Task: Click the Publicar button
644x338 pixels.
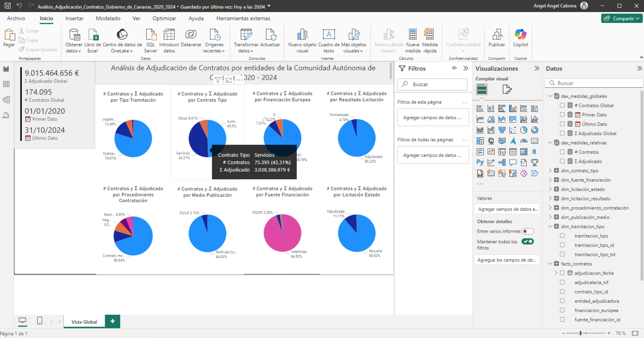Action: 497,38
